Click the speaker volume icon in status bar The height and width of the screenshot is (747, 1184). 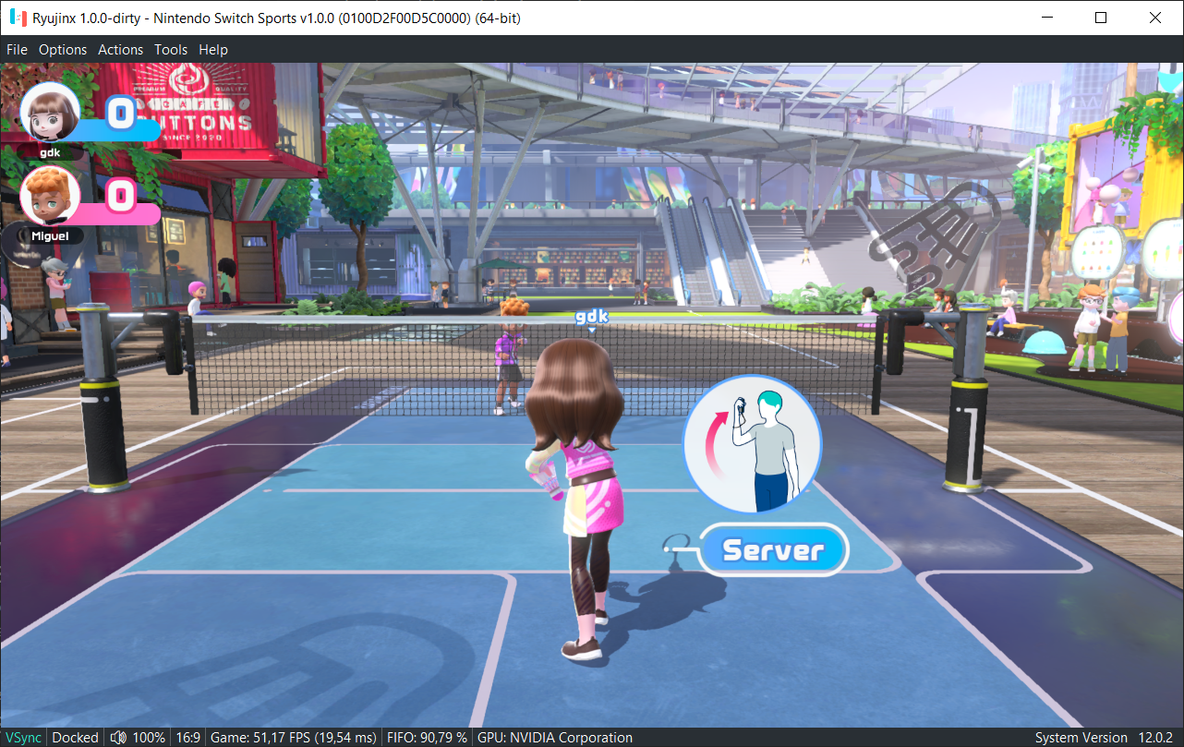[x=118, y=738]
